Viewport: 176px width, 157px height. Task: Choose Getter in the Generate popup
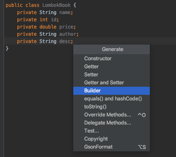[x=112, y=67]
